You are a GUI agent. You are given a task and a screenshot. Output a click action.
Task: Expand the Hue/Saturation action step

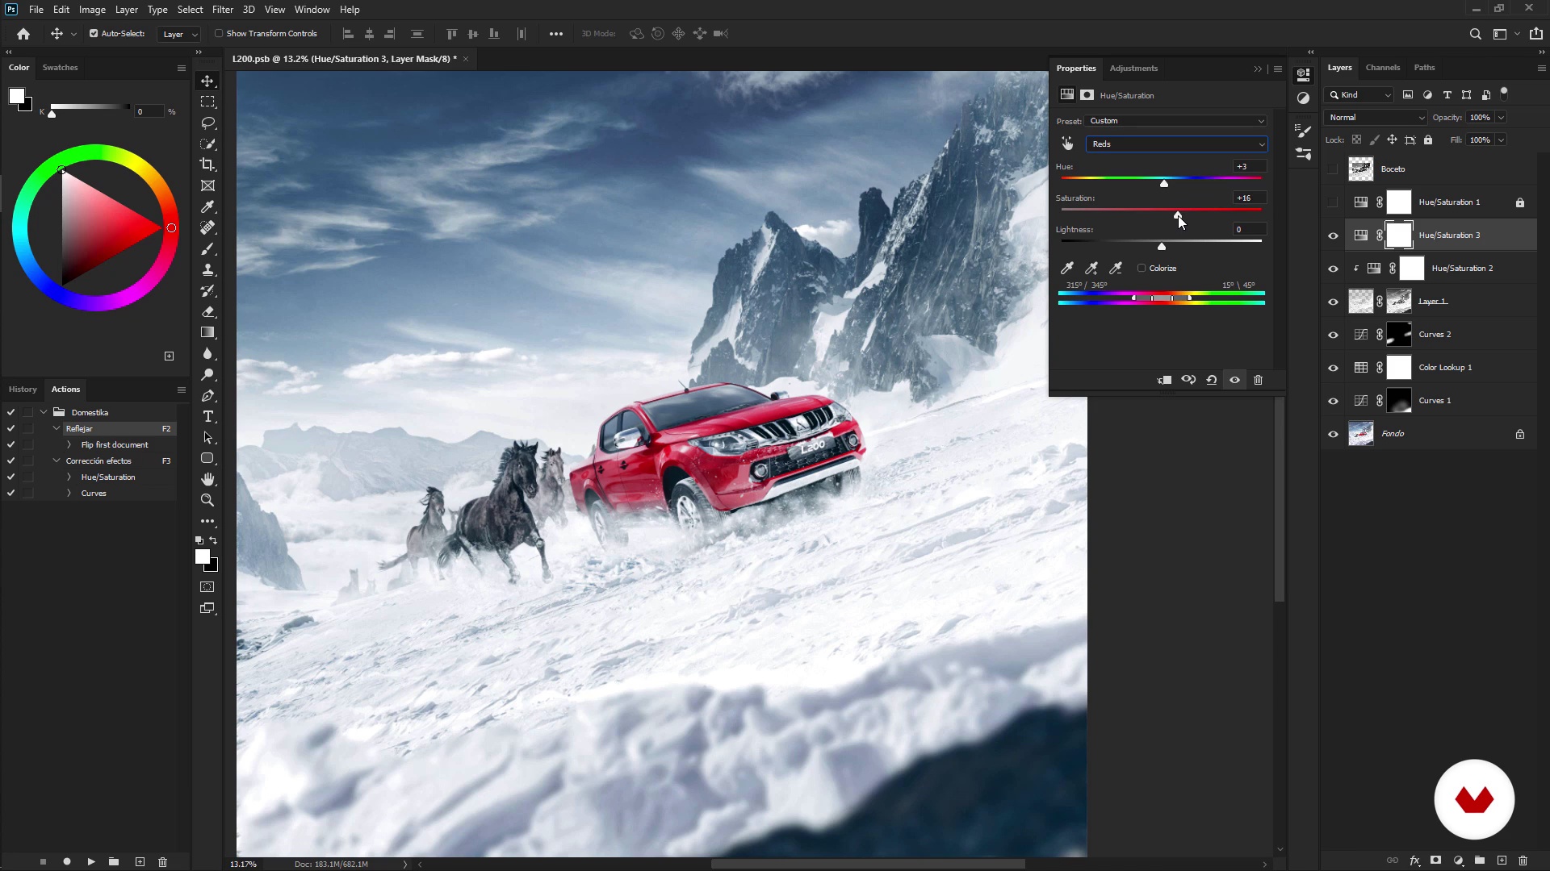click(x=69, y=477)
